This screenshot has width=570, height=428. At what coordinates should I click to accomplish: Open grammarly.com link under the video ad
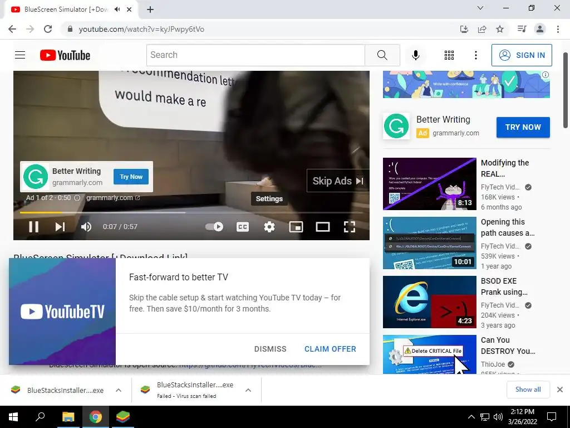(x=112, y=198)
